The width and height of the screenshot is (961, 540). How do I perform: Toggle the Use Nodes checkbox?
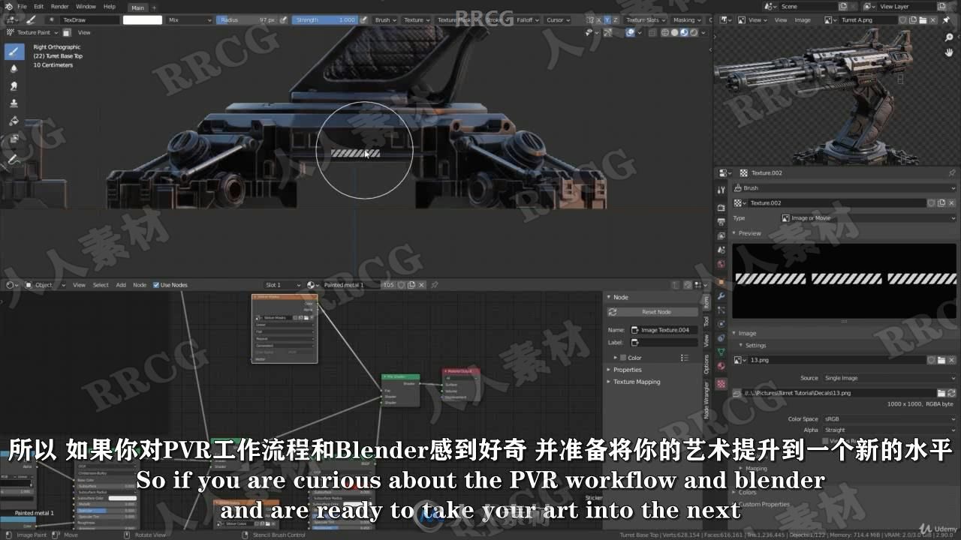156,285
